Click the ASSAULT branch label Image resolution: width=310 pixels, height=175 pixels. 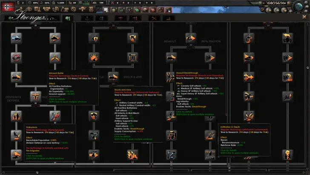170,41
